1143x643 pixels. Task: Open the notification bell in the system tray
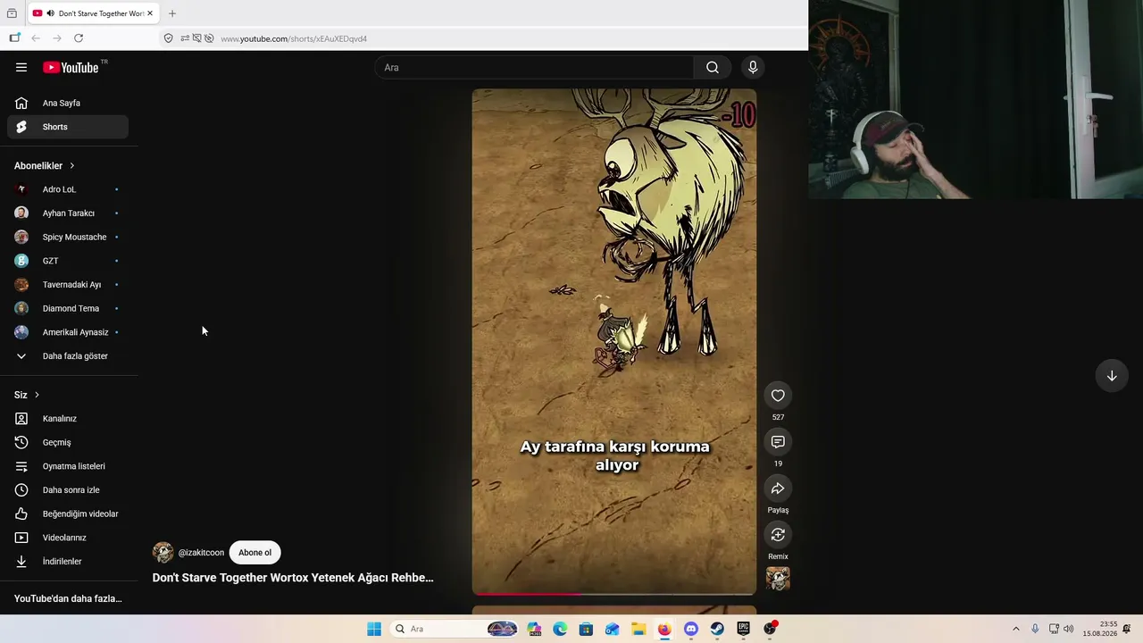click(1127, 629)
